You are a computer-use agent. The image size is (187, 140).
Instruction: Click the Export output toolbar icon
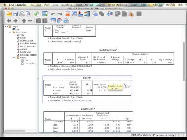coord(37,14)
